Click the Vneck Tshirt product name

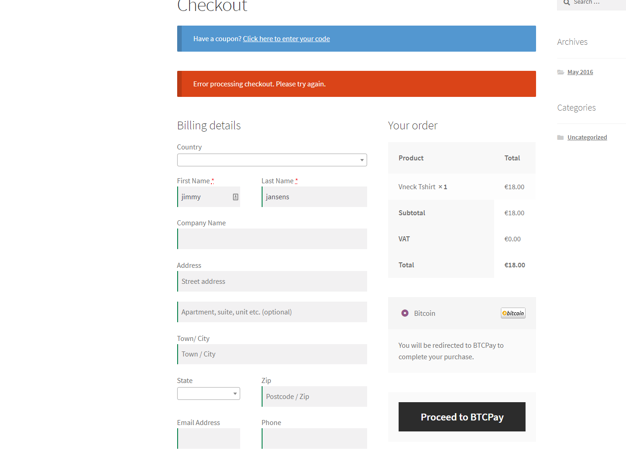coord(416,186)
